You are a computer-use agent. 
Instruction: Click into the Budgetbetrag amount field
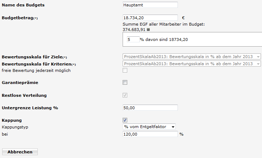[150, 18]
